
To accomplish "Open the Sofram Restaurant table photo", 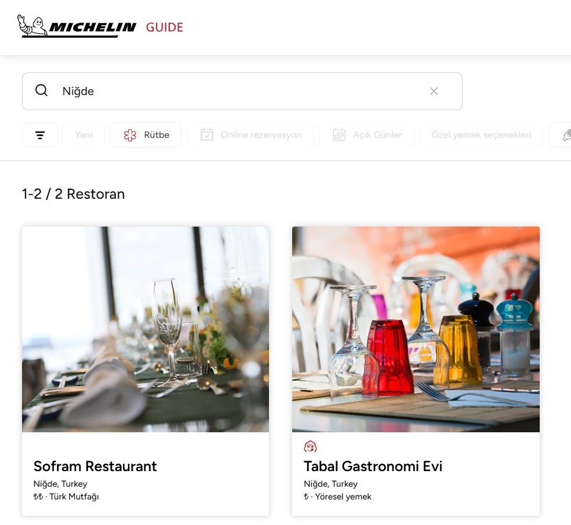I will [x=146, y=329].
